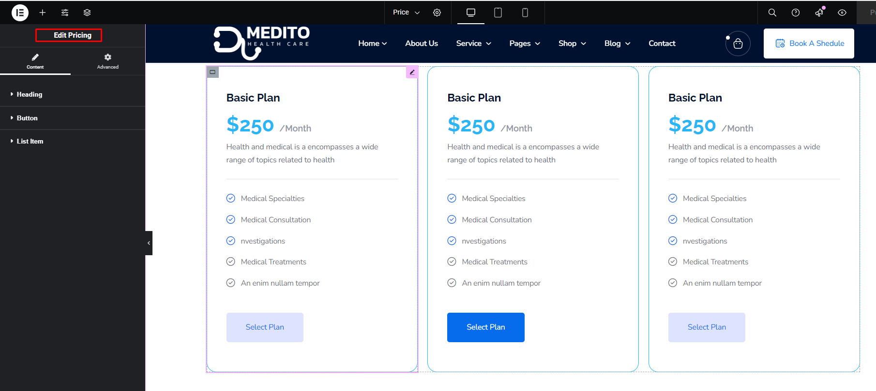This screenshot has height=391, width=876.
Task: Expand the Heading section
Action: [30, 94]
